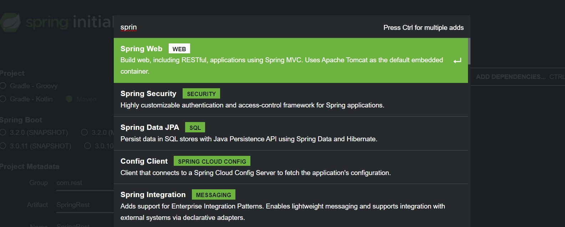Image resolution: width=565 pixels, height=227 pixels.
Task: Click the 'Press Ctrl for multiple adds' hint
Action: click(x=423, y=27)
